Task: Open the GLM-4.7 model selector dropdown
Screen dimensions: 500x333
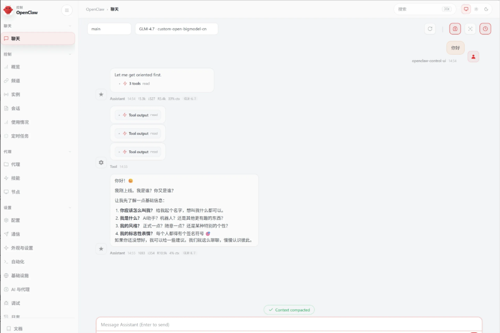Action: [176, 29]
